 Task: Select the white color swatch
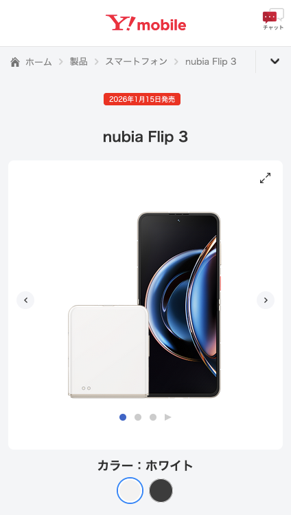[130, 490]
